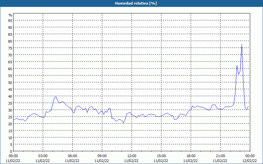Click the 25 label on the y-axis

(x=10, y=117)
